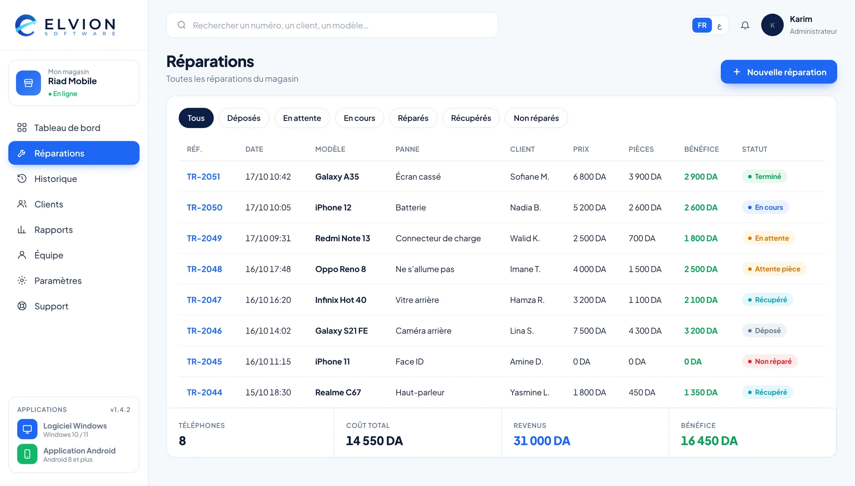This screenshot has height=486, width=855.
Task: Switch language to Arabic
Action: pos(719,26)
